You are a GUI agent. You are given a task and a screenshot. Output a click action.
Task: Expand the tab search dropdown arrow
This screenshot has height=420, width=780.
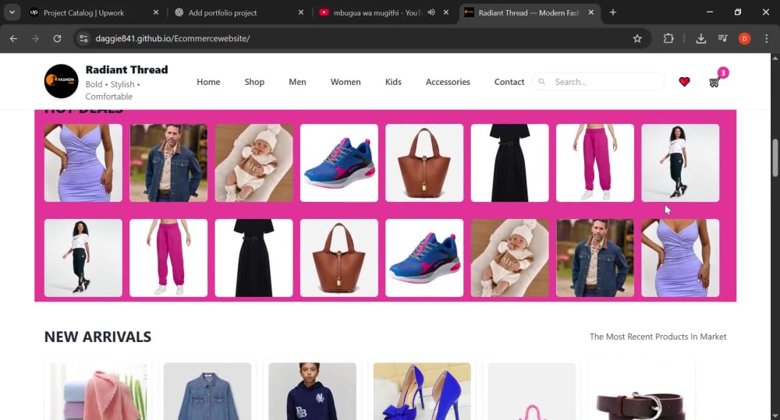click(12, 12)
